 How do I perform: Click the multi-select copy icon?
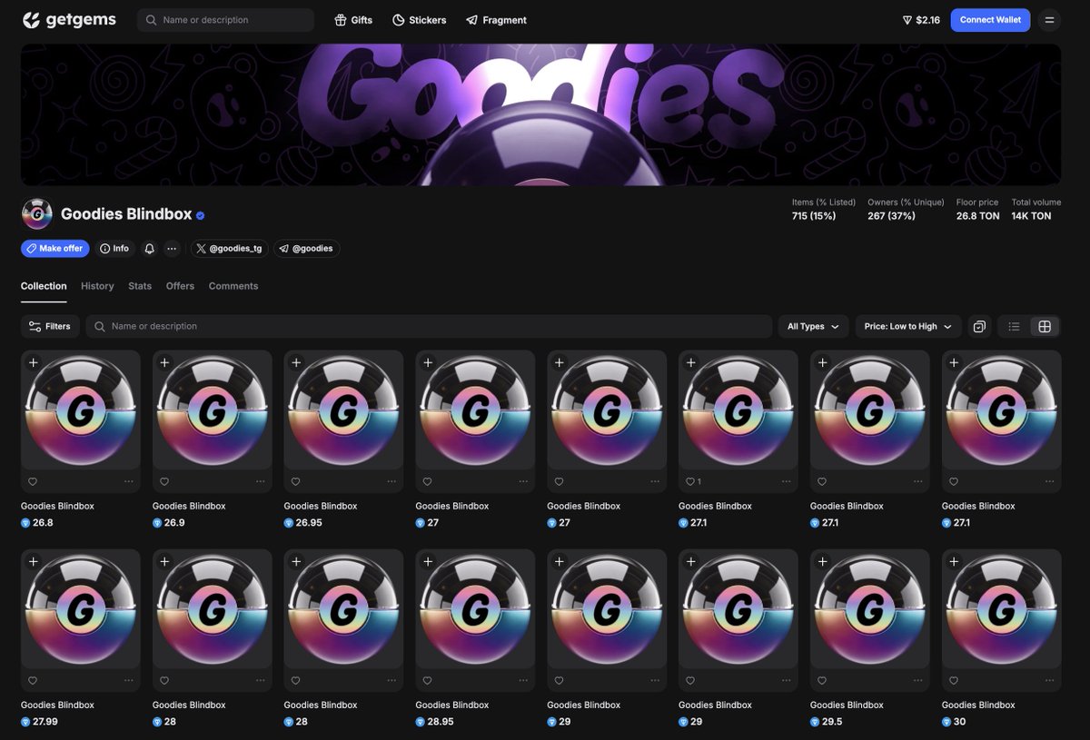(x=979, y=326)
